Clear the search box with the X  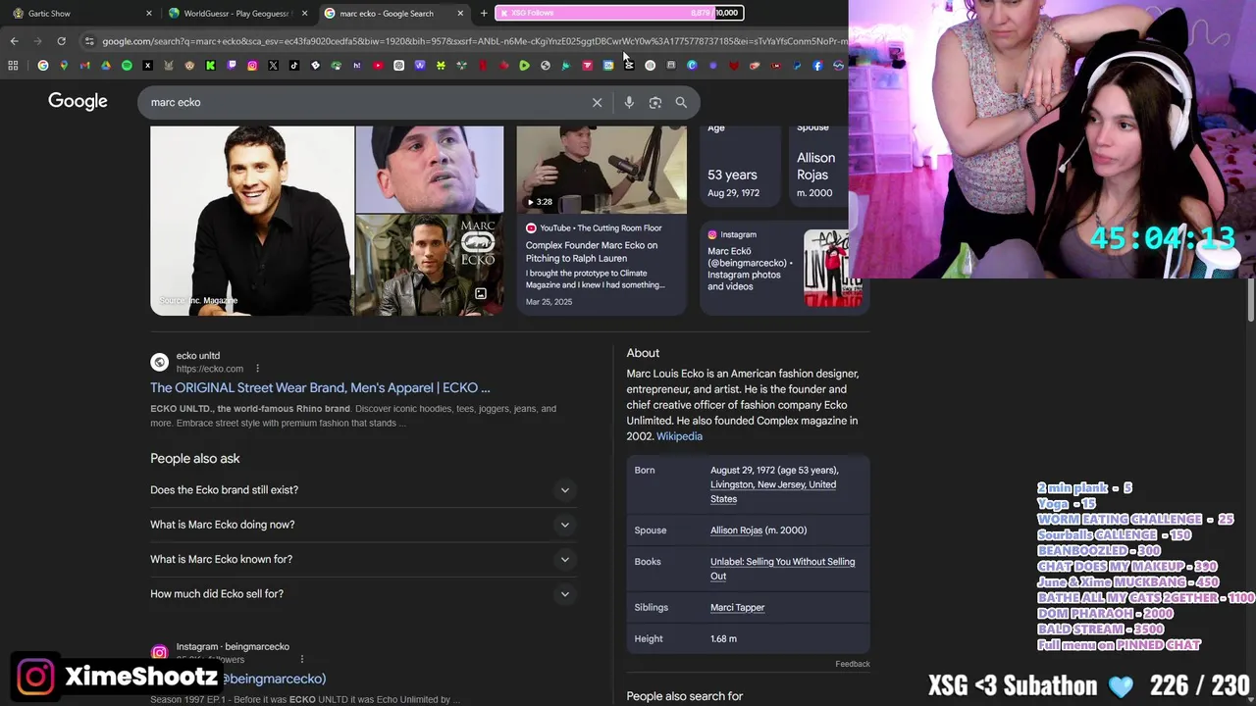click(597, 102)
